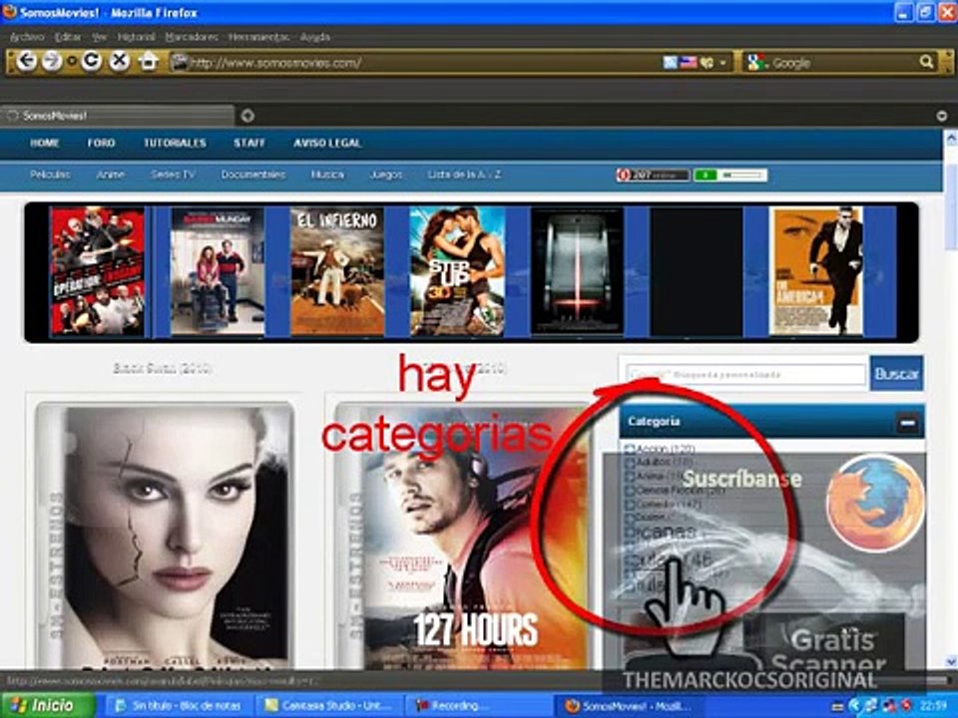
Task: Open a new tab with the plus icon
Action: click(x=247, y=116)
